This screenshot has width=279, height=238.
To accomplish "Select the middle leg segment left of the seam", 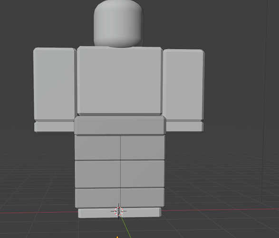I will tap(97, 174).
